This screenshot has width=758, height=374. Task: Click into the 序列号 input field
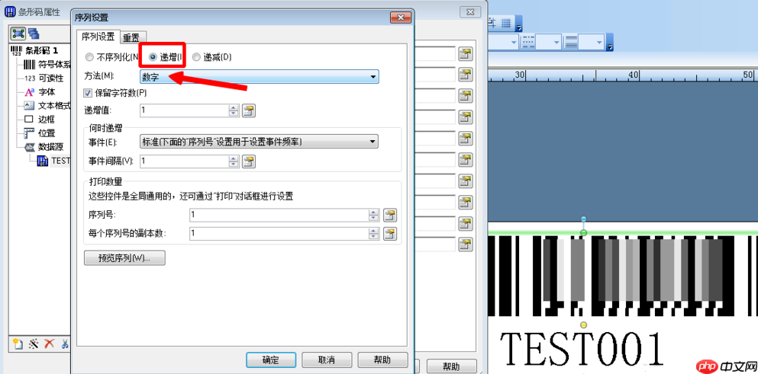pos(279,215)
